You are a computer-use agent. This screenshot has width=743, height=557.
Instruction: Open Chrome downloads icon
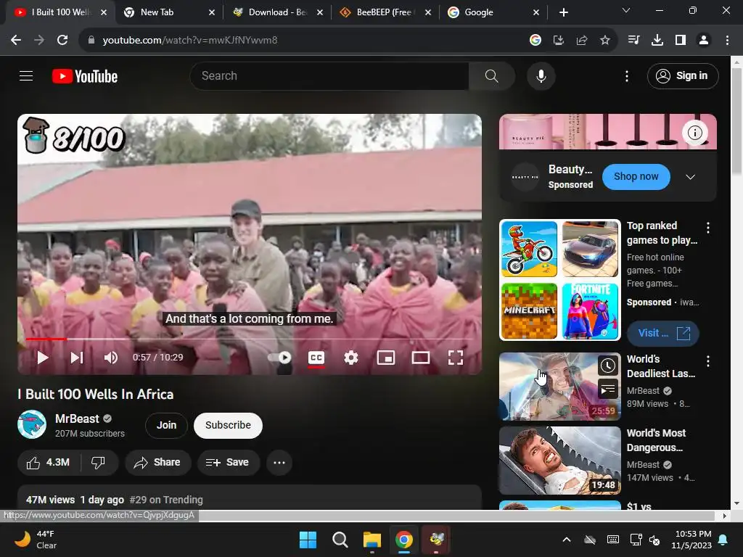coord(657,41)
